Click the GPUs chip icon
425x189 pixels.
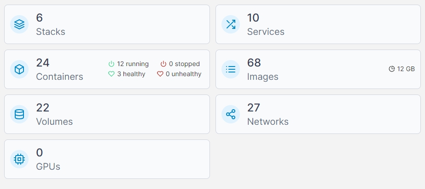click(x=19, y=159)
